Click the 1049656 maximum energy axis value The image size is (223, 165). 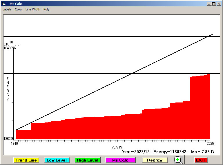10,48
